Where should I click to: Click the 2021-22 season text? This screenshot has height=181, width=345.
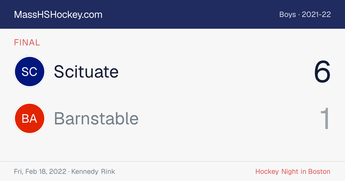pos(317,14)
